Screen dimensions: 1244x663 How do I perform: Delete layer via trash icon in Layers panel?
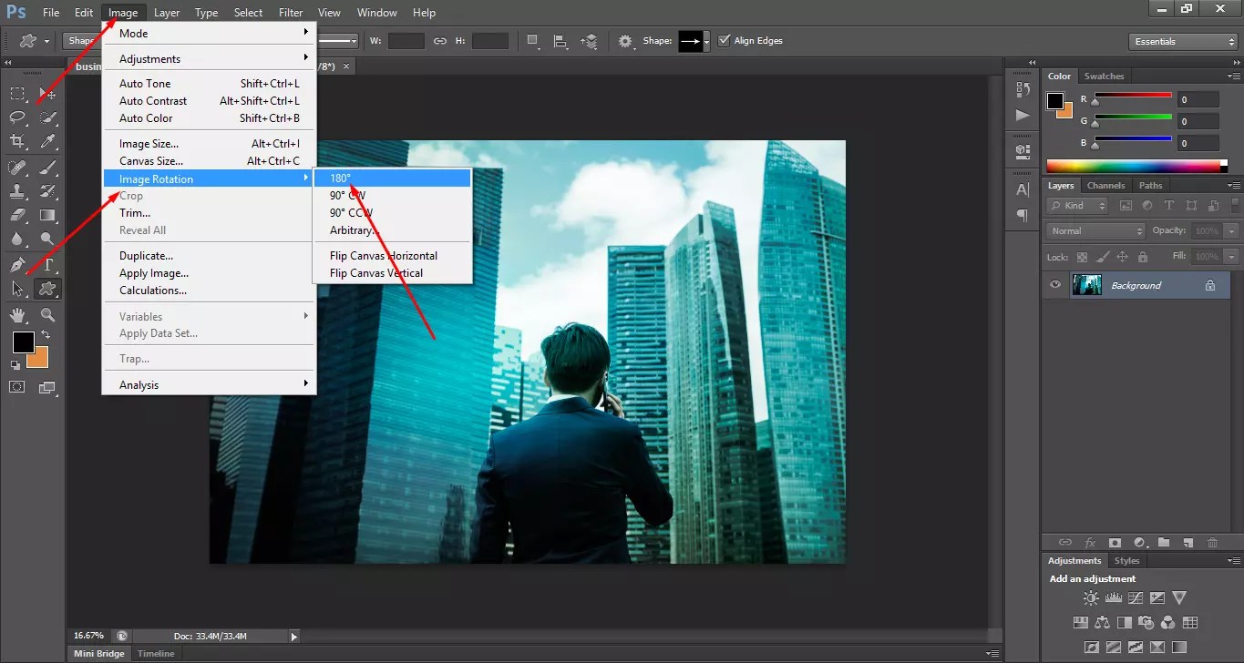point(1212,543)
